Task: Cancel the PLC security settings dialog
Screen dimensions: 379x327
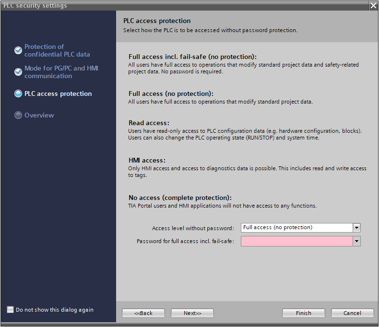Action: pyautogui.click(x=353, y=313)
